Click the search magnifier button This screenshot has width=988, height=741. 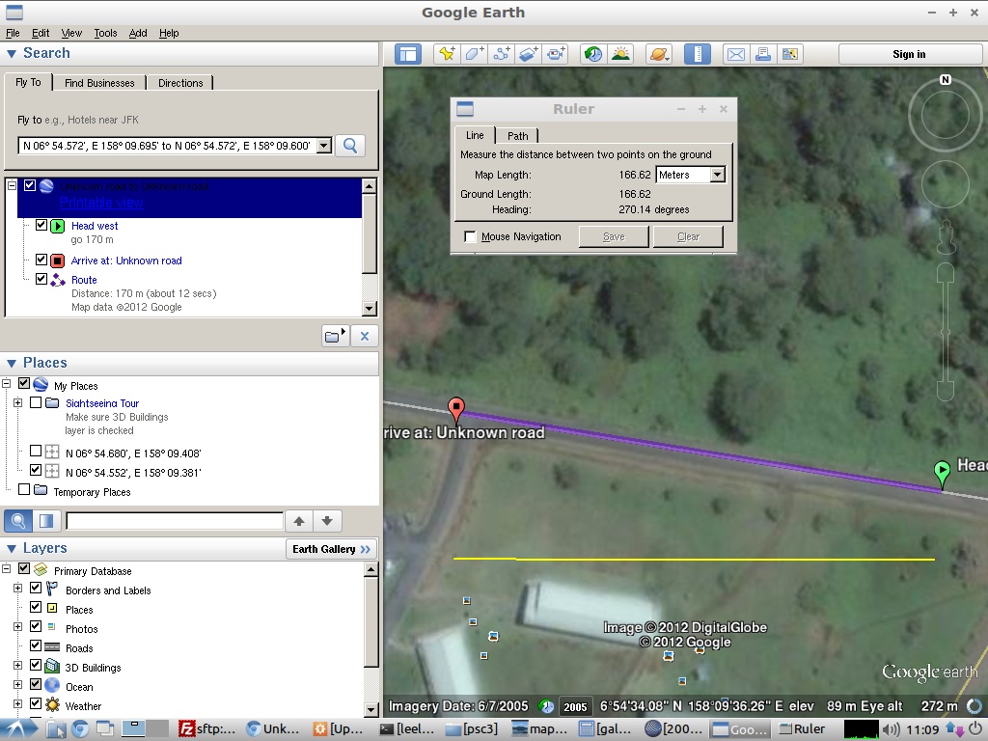tap(350, 146)
